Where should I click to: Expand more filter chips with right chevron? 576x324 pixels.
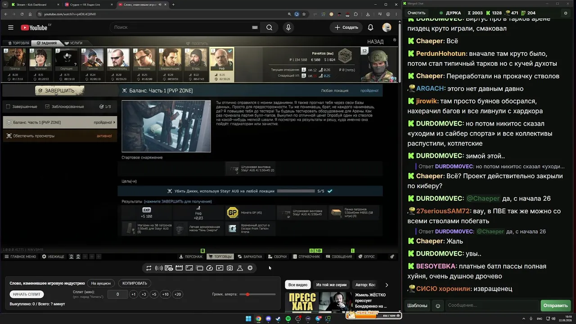(387, 285)
